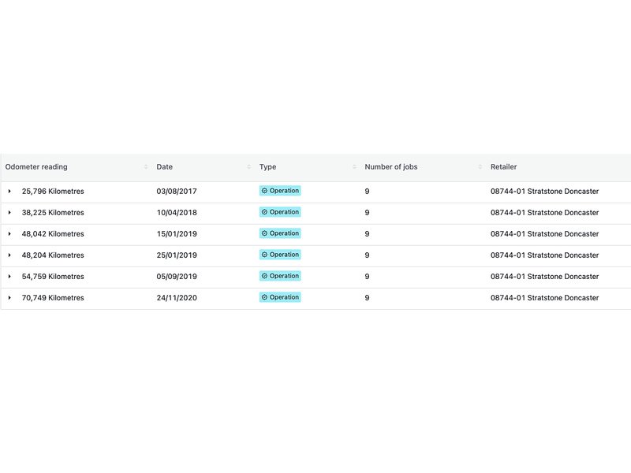Image resolution: width=631 pixels, height=473 pixels.
Task: Select the Date column header text
Action: pyautogui.click(x=165, y=167)
